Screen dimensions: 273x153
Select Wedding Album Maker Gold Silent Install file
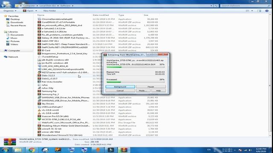point(66,126)
